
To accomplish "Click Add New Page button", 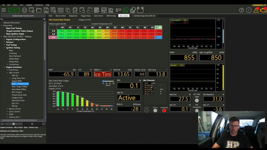I will click(x=144, y=16).
